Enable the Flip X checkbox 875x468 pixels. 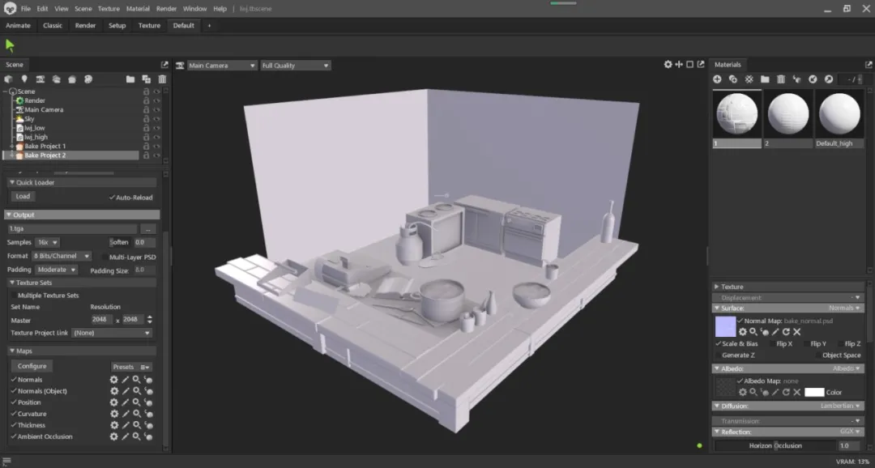771,344
